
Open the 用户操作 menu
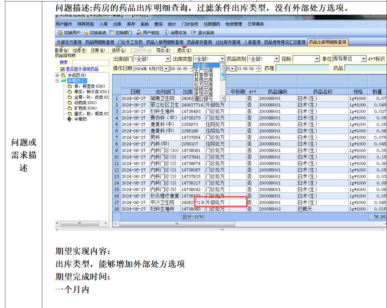coord(64,24)
